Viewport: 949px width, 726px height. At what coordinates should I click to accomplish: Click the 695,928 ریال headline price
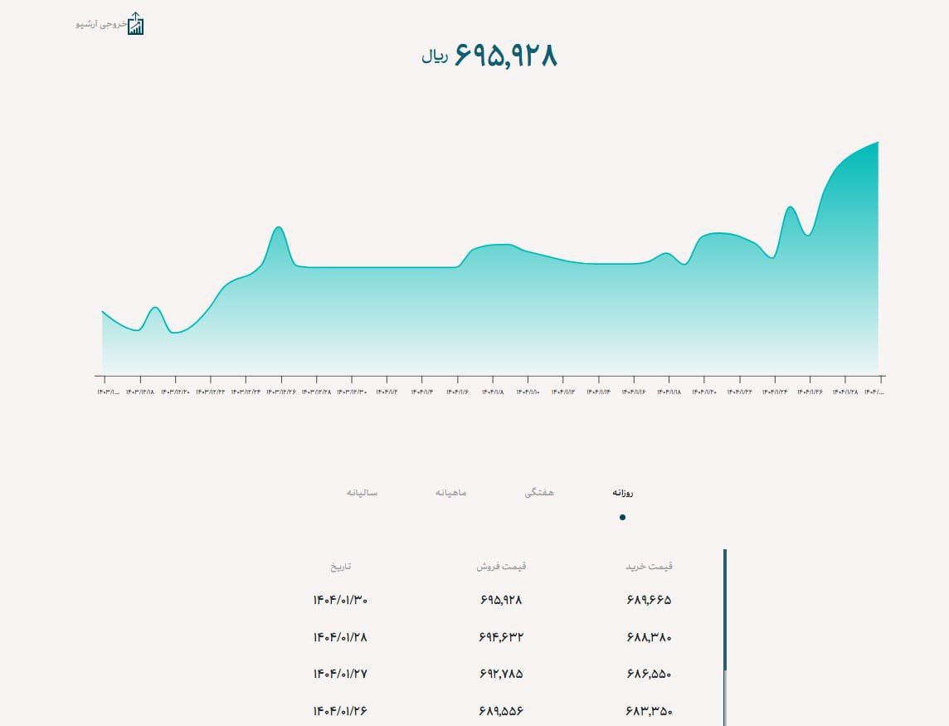tap(489, 56)
